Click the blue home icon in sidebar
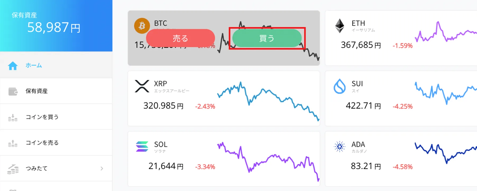 pyautogui.click(x=13, y=66)
